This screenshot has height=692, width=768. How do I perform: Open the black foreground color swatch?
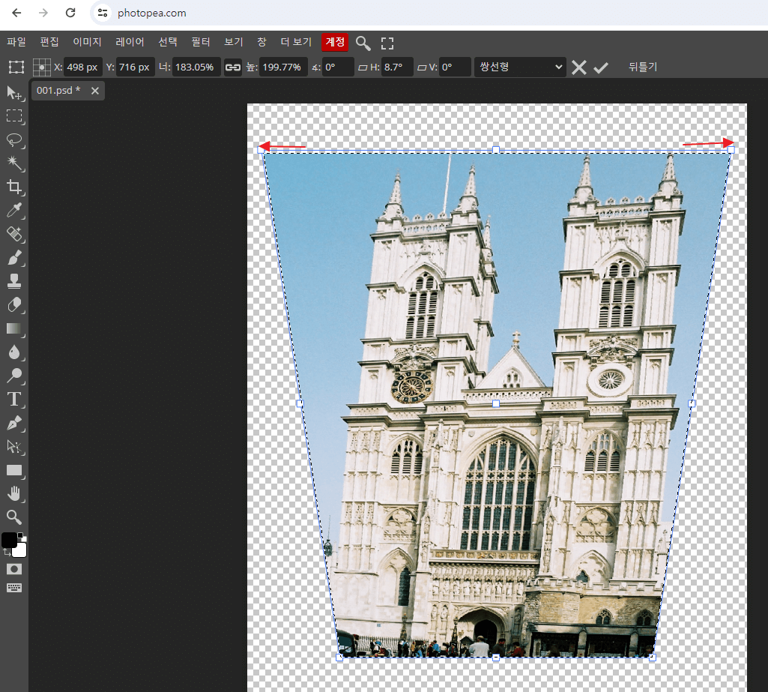[x=9, y=540]
